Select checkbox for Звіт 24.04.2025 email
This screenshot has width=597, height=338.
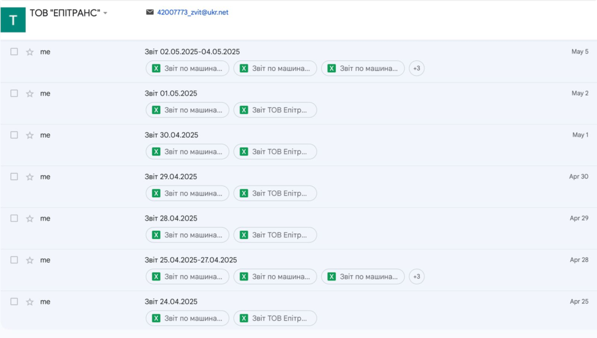tap(15, 302)
